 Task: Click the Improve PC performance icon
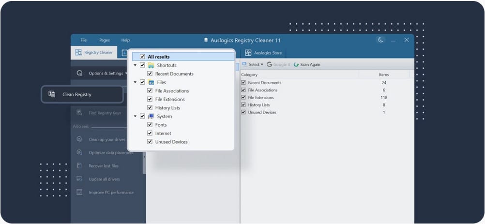point(79,192)
